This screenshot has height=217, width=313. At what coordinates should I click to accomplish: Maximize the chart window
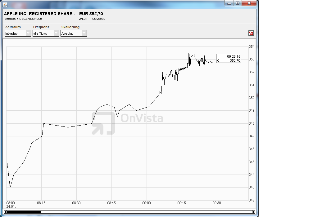[238, 3]
